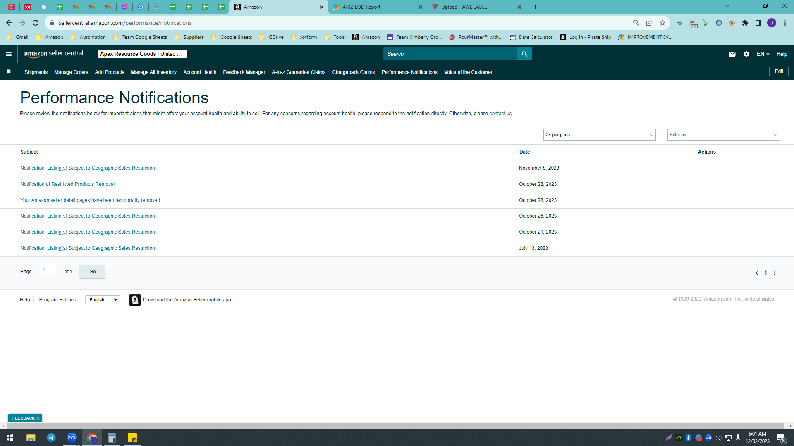Click the page number input field
The width and height of the screenshot is (794, 446).
[48, 270]
